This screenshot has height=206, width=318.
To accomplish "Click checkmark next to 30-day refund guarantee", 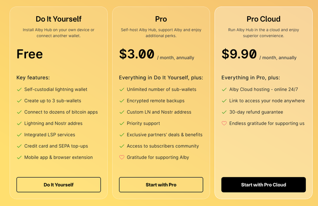I will pos(224,112).
